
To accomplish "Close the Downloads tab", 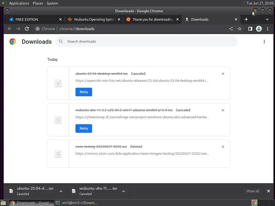I will coord(236,19).
